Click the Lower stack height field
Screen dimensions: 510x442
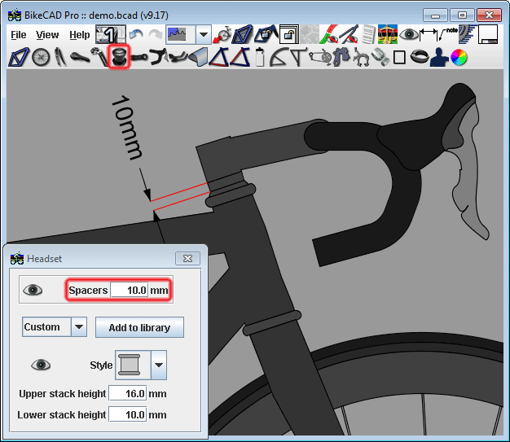point(127,414)
